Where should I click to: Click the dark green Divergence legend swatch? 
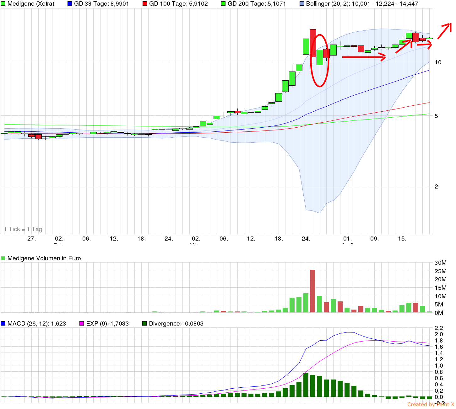coord(144,323)
